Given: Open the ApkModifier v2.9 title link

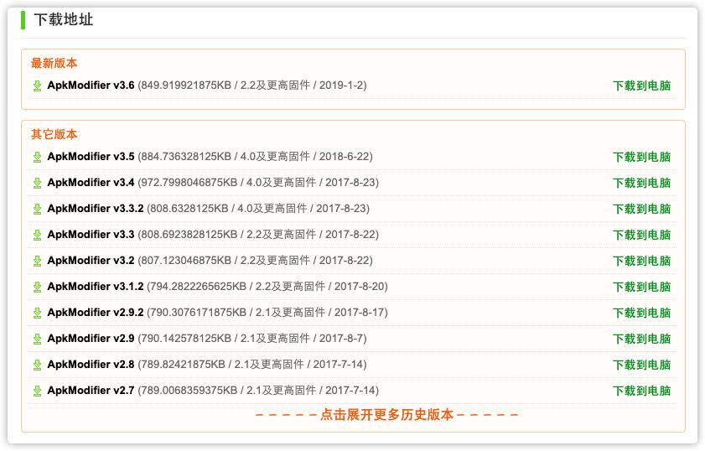Looking at the screenshot, I should (91, 339).
